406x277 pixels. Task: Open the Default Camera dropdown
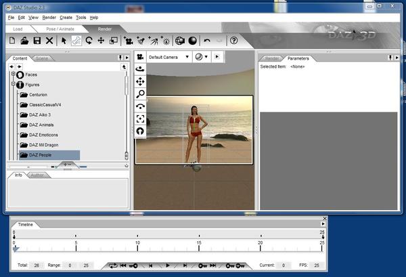coord(169,57)
